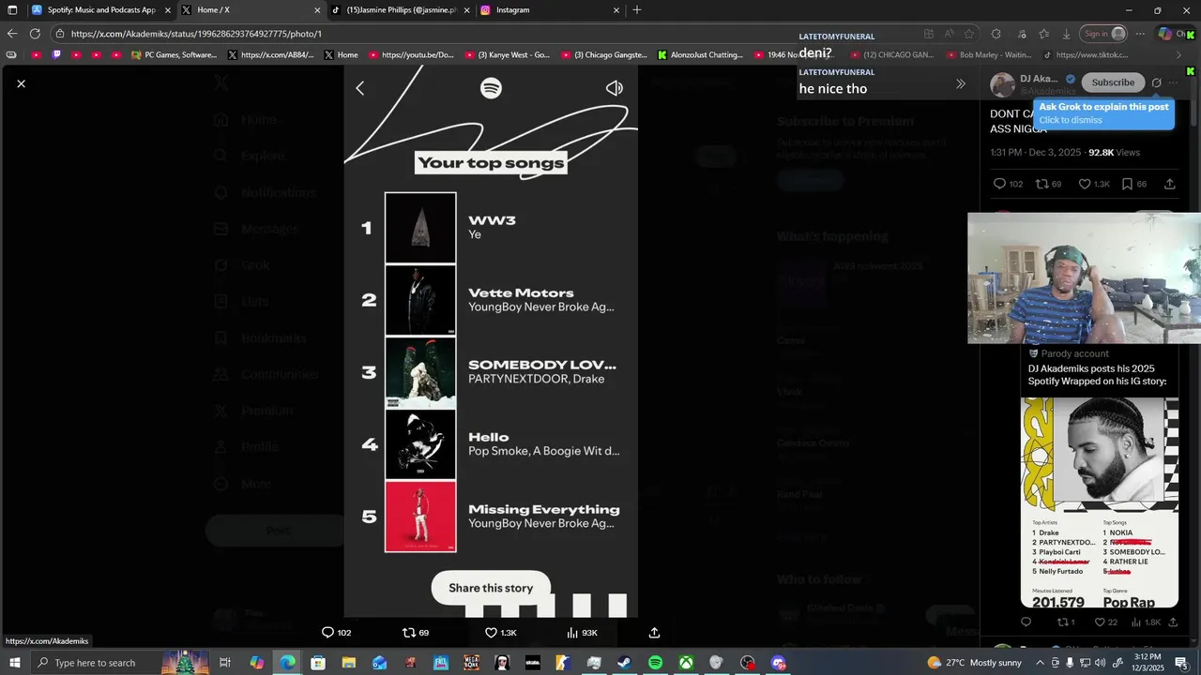
Task: Open the 'Kanye West - Go...' bookmark
Action: tap(508, 54)
